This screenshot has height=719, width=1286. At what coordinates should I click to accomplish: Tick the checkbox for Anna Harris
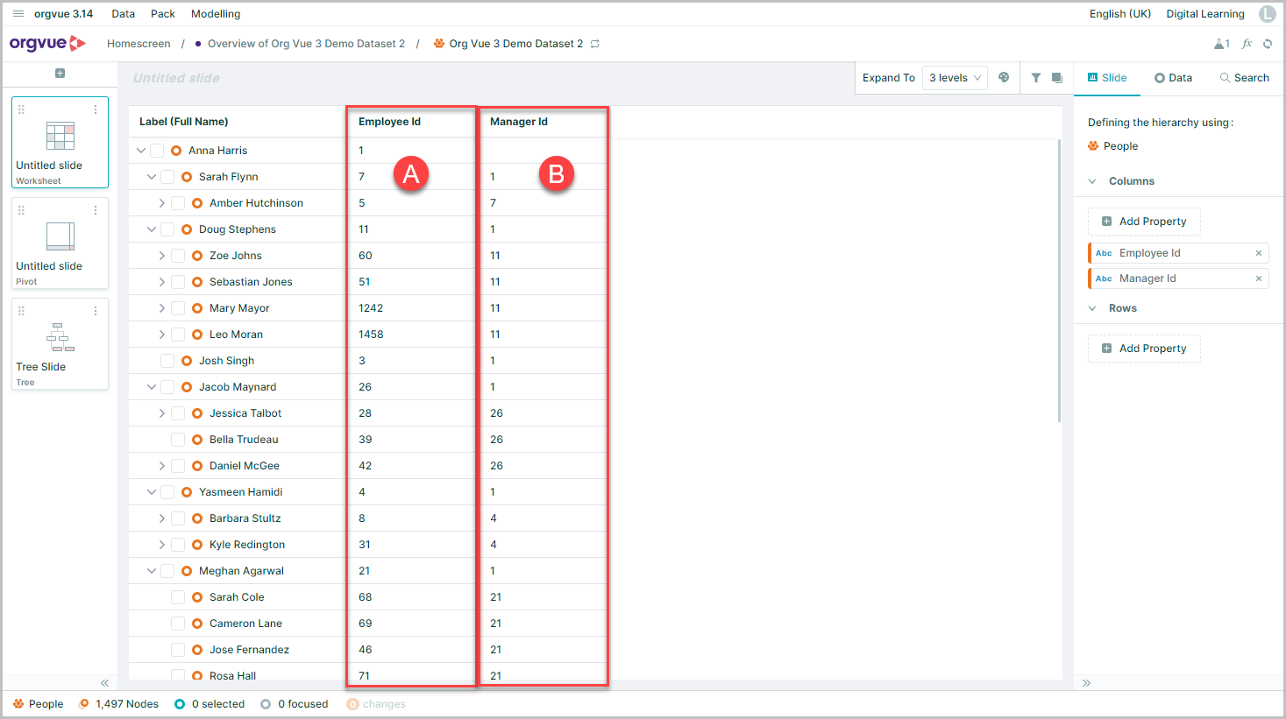point(157,151)
